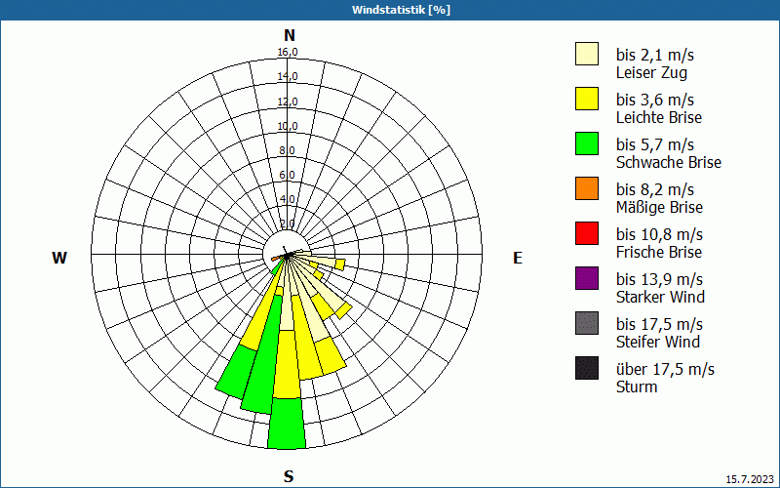
Task: Click the 6,0 axis value
Action: click(287, 175)
